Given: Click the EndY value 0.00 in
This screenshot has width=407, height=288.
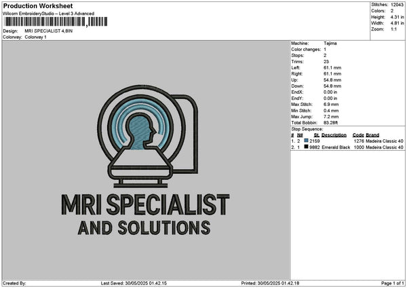Looking at the screenshot, I should pos(330,98).
